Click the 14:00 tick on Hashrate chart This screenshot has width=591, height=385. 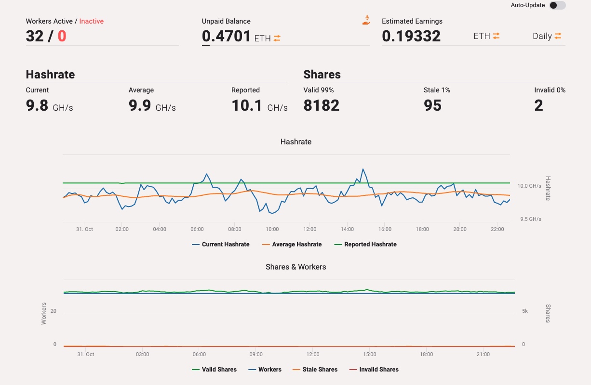(x=347, y=229)
